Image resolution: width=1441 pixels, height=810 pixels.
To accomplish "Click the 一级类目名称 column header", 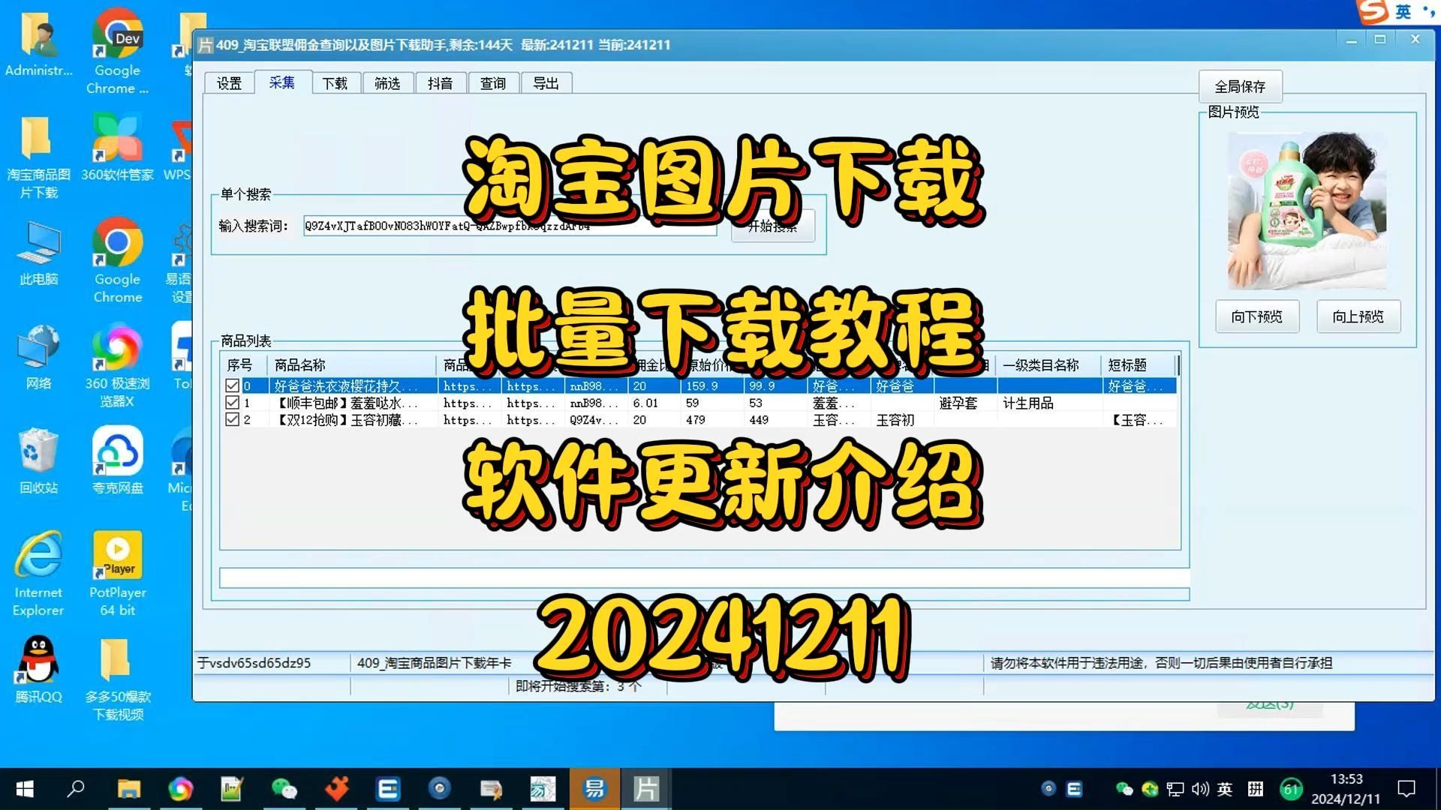I will 1048,365.
